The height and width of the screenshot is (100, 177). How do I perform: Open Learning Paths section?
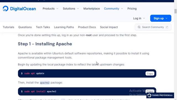64,27
